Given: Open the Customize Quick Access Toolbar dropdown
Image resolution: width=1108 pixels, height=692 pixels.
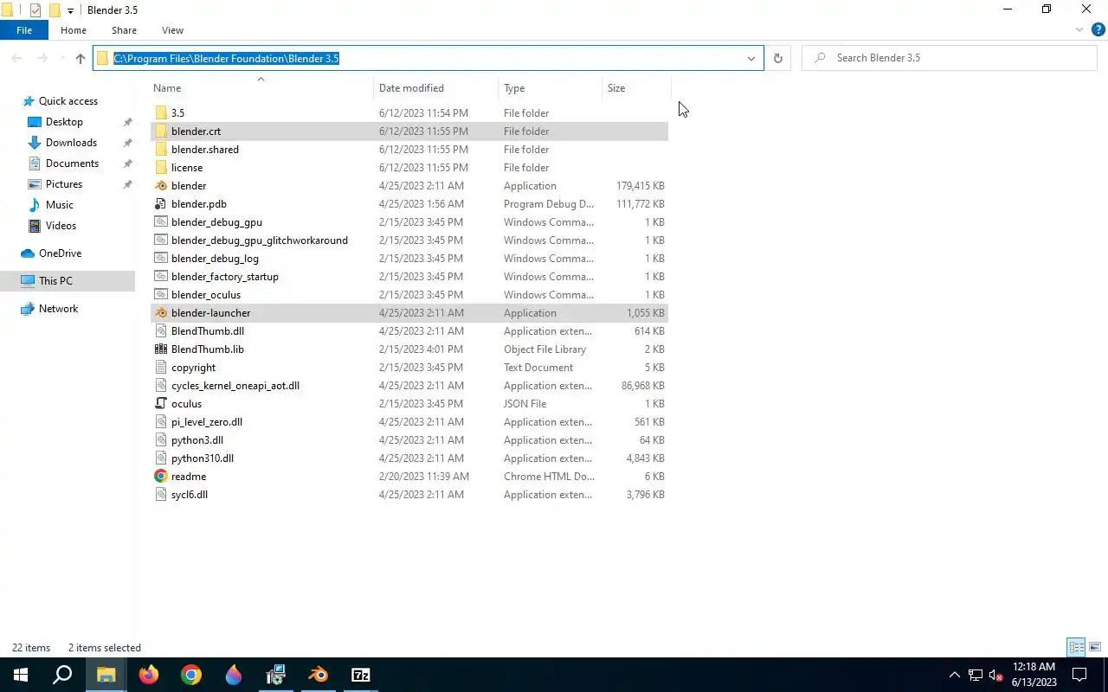Looking at the screenshot, I should pos(70,10).
